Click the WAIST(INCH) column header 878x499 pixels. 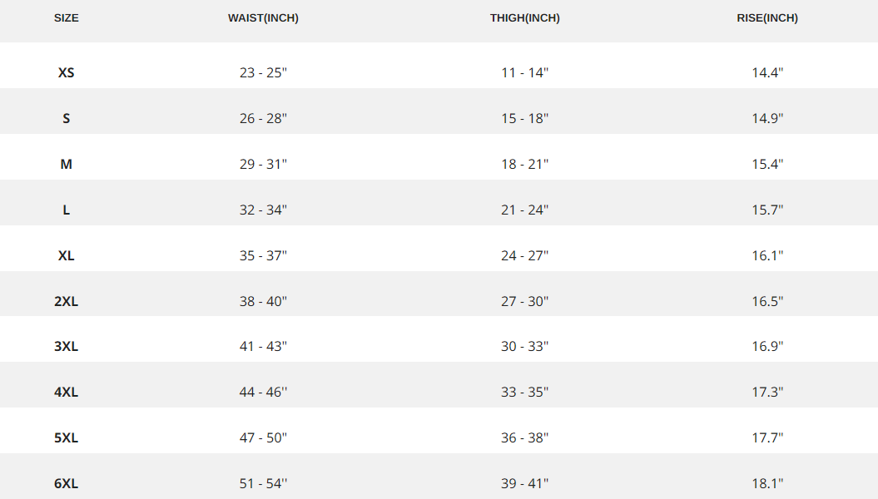[263, 18]
